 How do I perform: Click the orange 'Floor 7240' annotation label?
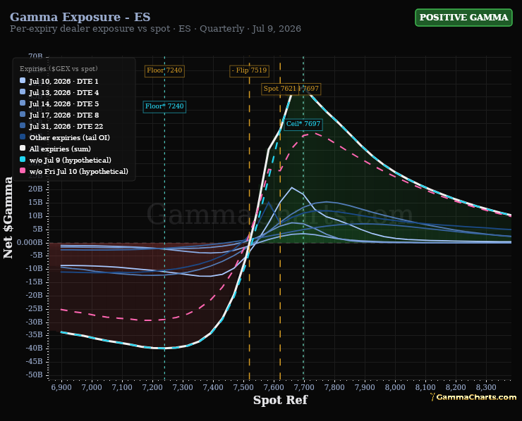pyautogui.click(x=164, y=70)
